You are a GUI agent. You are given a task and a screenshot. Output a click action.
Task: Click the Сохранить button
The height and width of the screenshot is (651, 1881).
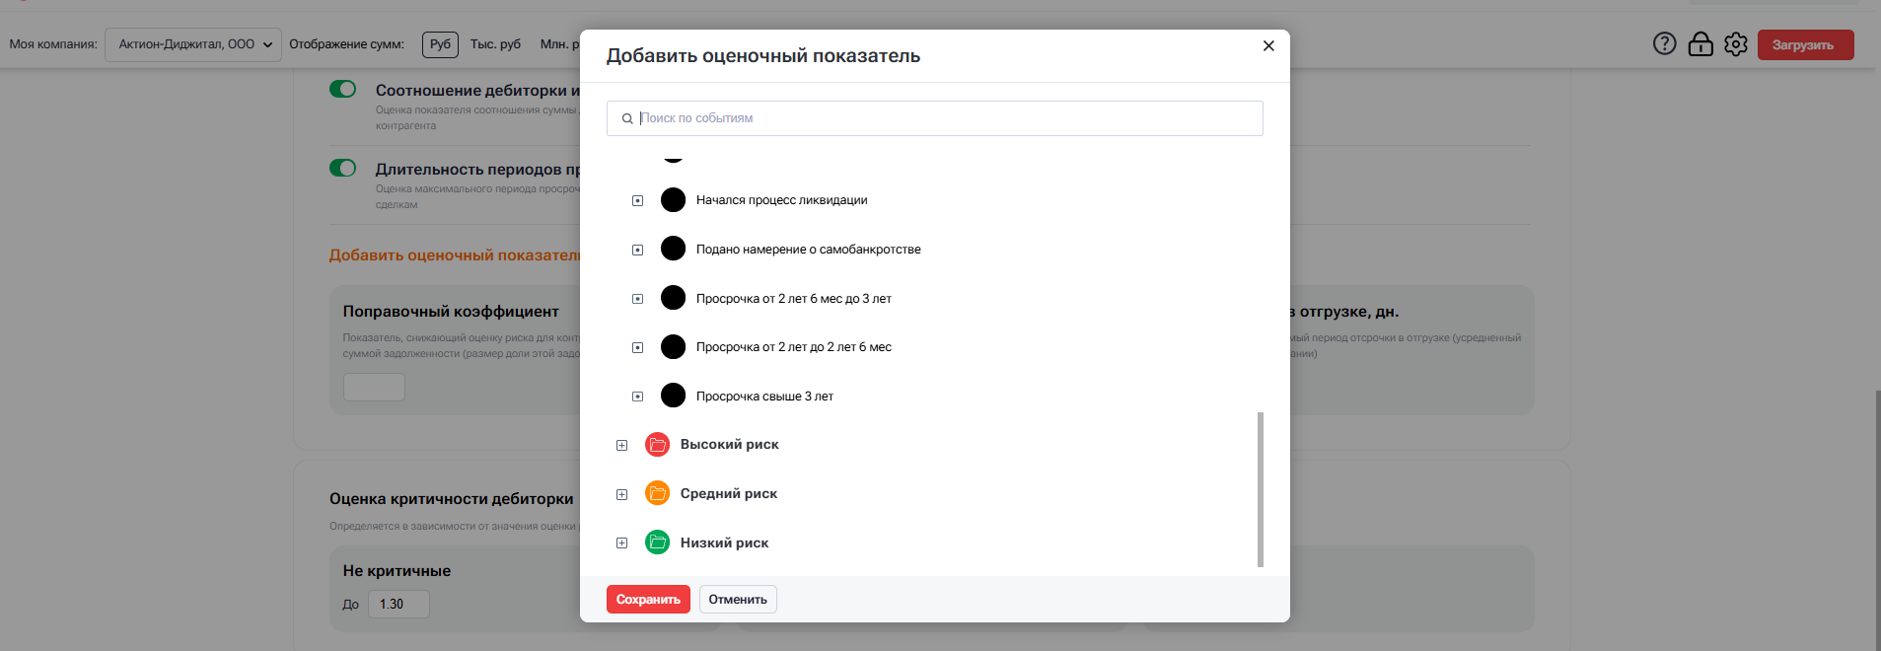point(648,600)
